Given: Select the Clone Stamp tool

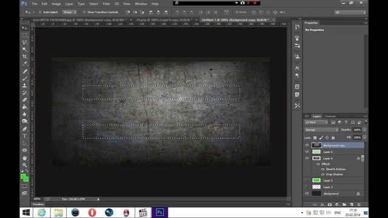Looking at the screenshot, I should [24, 86].
